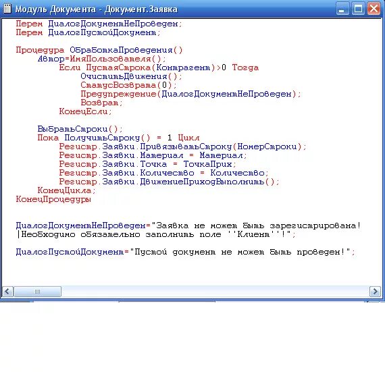This screenshot has width=385, height=372.
Task: Click the 'Если ПустаяСтрока(Контрагент)>0 Тогда' line
Action: pos(159,68)
